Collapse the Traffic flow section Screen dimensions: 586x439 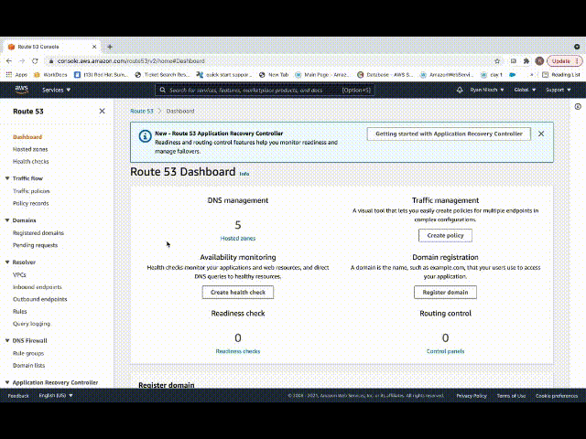pyautogui.click(x=7, y=178)
